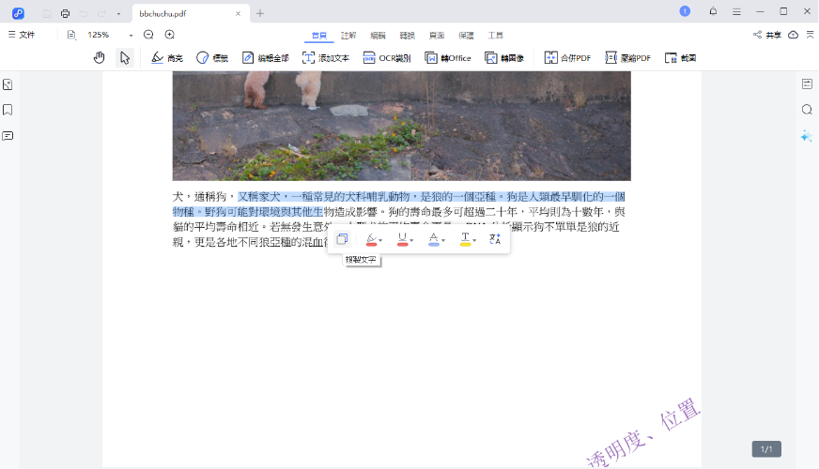819x469 pixels.
Task: Click the 高亮 highlight tool
Action: (x=167, y=58)
